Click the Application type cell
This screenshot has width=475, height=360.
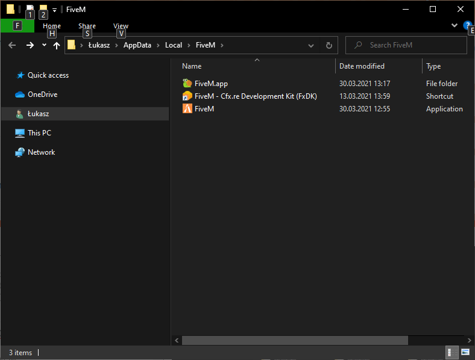click(x=444, y=109)
